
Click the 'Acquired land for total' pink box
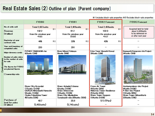coord(139,32)
